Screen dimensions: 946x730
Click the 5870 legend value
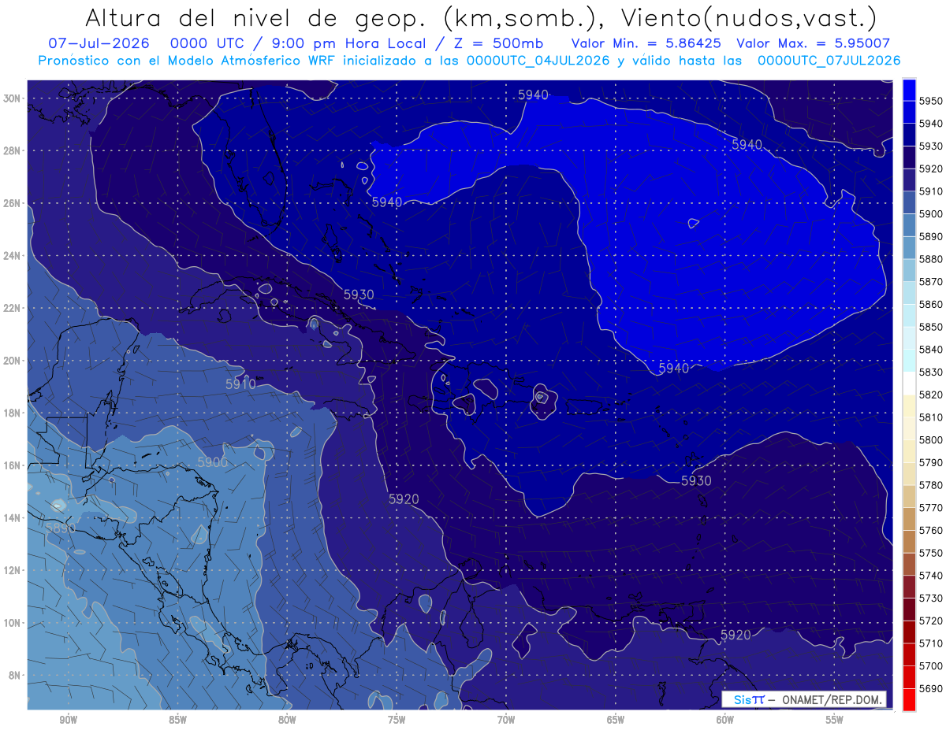pos(931,282)
